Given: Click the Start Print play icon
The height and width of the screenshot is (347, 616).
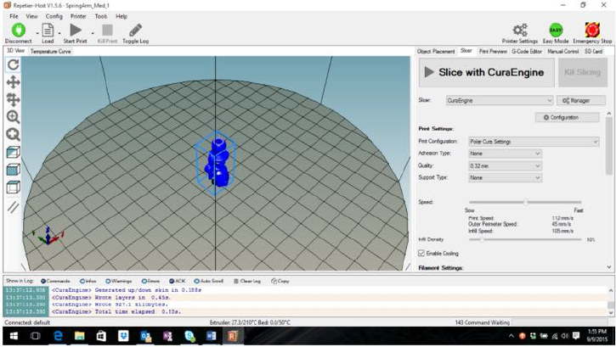Looking at the screenshot, I should click(75, 31).
